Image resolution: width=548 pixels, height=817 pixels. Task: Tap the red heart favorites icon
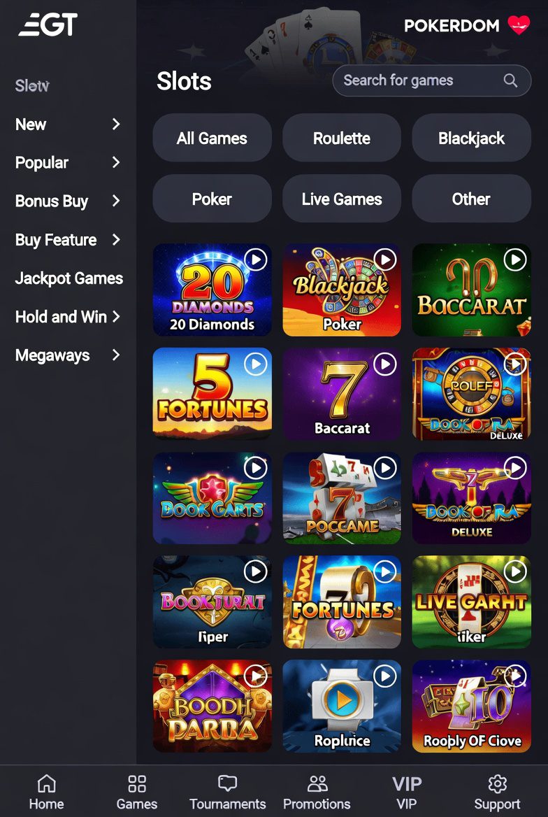click(x=519, y=24)
